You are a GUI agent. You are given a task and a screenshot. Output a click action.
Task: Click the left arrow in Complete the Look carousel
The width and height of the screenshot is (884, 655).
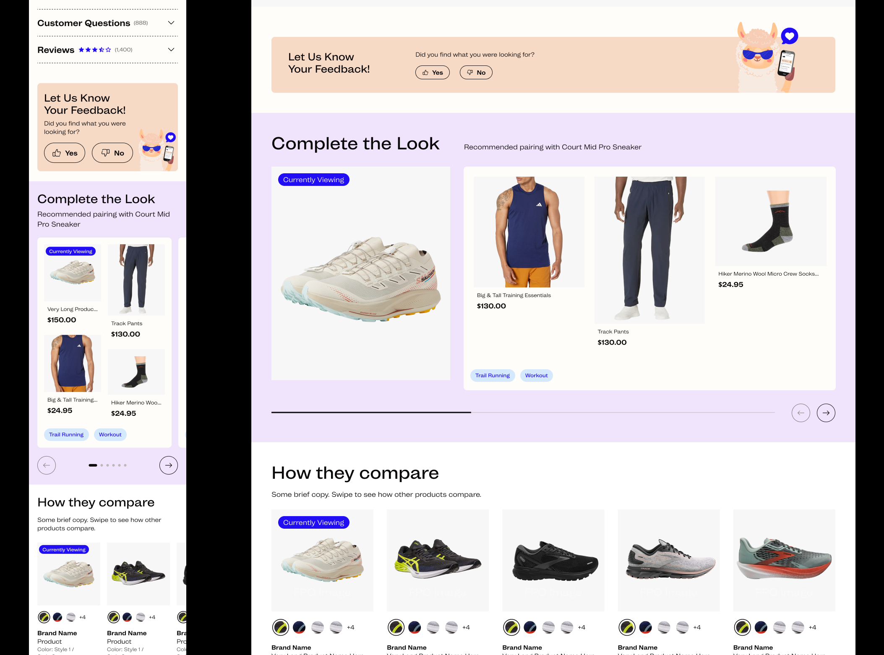tap(801, 413)
